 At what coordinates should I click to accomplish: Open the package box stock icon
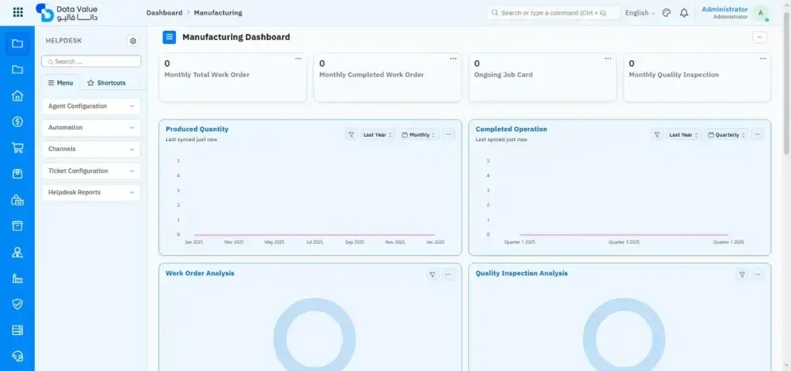pos(18,174)
